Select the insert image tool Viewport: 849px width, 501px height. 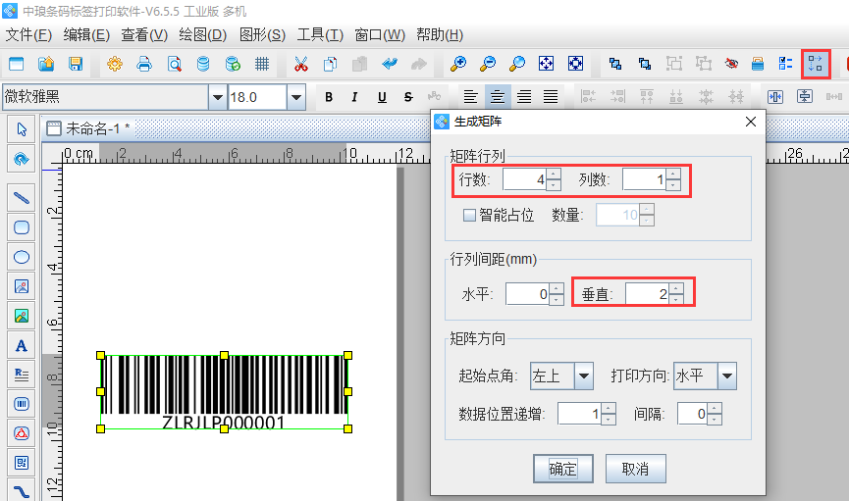coord(22,286)
